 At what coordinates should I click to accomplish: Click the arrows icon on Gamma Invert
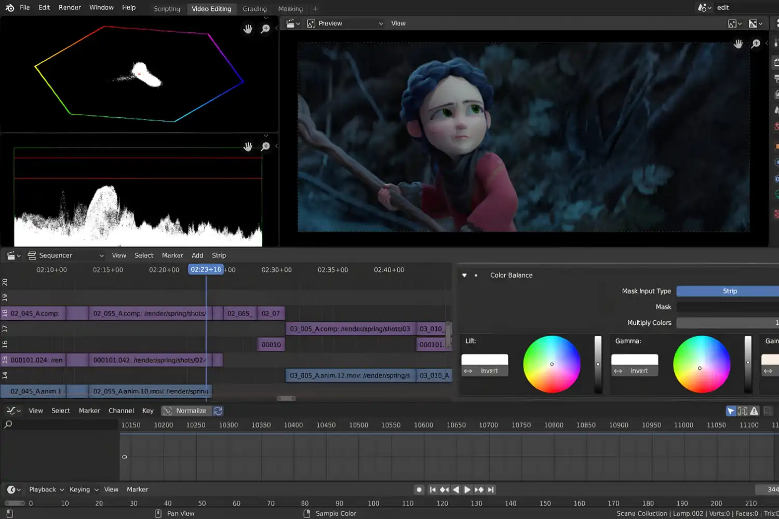(618, 371)
